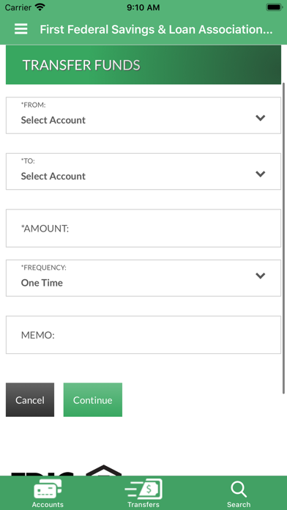Expand the To account chevron

(261, 174)
